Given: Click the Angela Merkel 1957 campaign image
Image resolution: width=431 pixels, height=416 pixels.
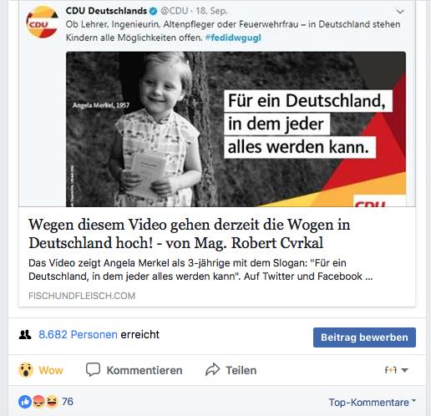Looking at the screenshot, I should (x=236, y=129).
